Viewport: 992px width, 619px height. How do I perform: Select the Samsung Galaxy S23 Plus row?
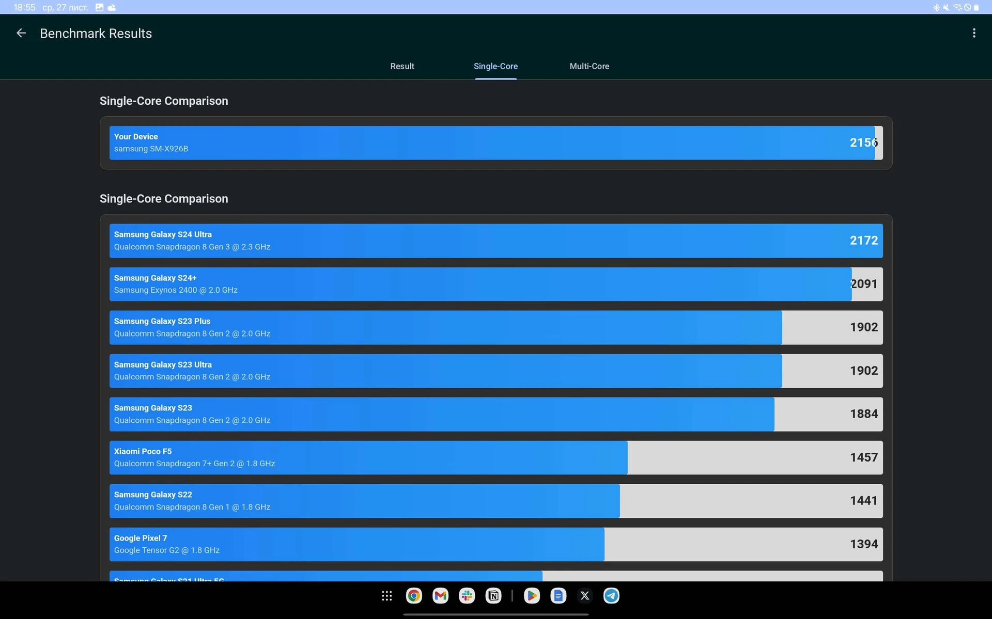pyautogui.click(x=496, y=327)
